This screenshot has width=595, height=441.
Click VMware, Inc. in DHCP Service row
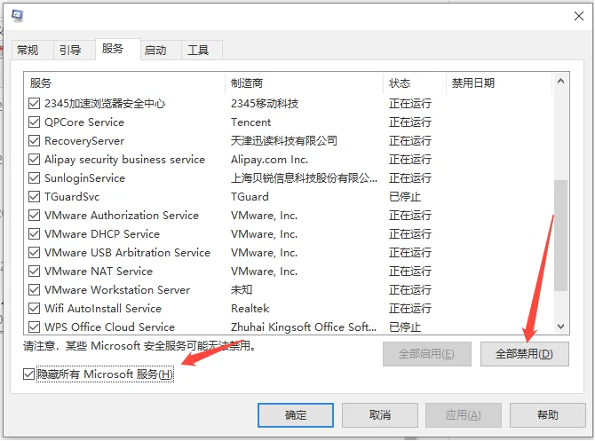pyautogui.click(x=264, y=233)
